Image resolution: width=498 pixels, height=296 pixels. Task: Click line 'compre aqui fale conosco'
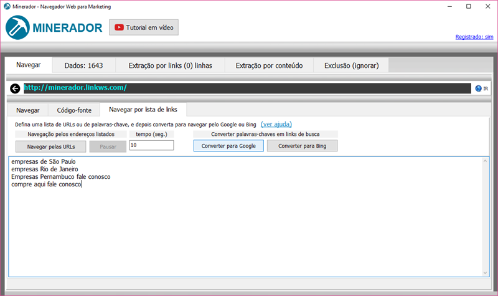click(x=46, y=184)
